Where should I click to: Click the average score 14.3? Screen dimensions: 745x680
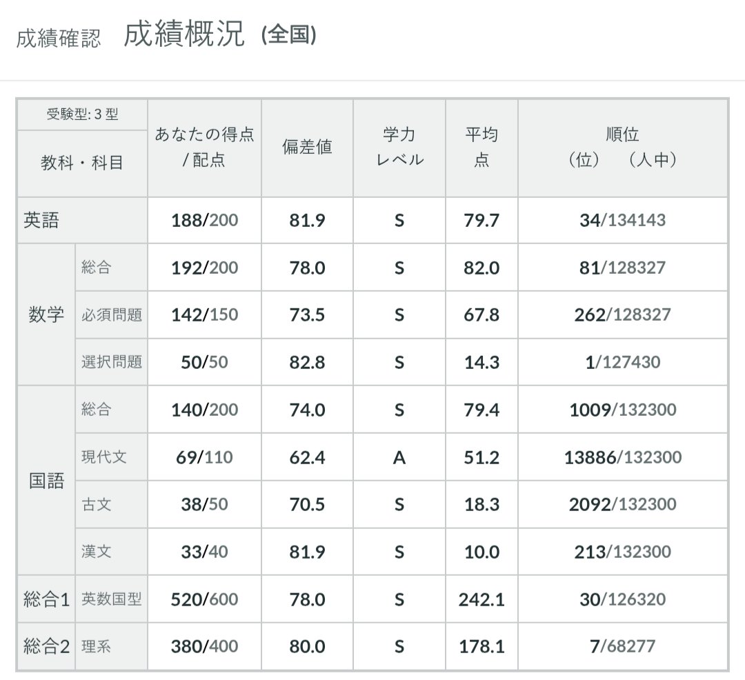(481, 362)
